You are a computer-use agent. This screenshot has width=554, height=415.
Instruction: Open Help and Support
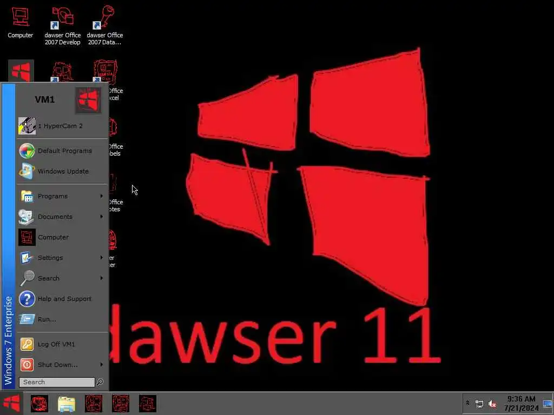(62, 298)
